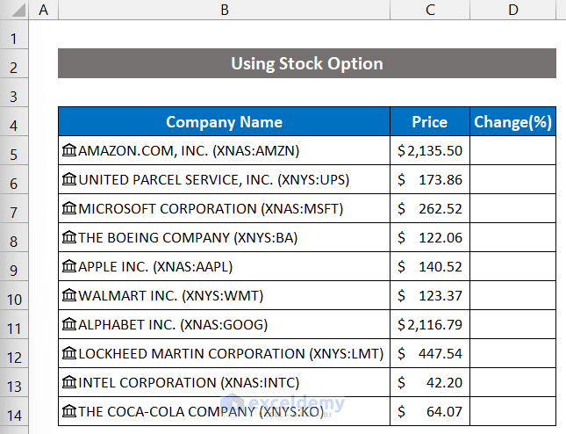Viewport: 566px width, 434px height.
Task: Click the stock icon beside LOCKHEED MARTIN CORPORATION
Action: 69,353
